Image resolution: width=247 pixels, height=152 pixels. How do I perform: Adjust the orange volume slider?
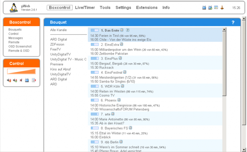tap(21, 71)
